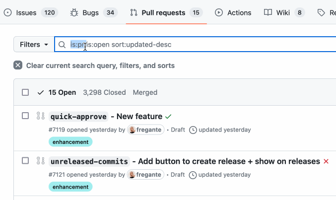The height and width of the screenshot is (200, 336).
Task: Click the Issues circle-dot icon
Action: [x=8, y=12]
